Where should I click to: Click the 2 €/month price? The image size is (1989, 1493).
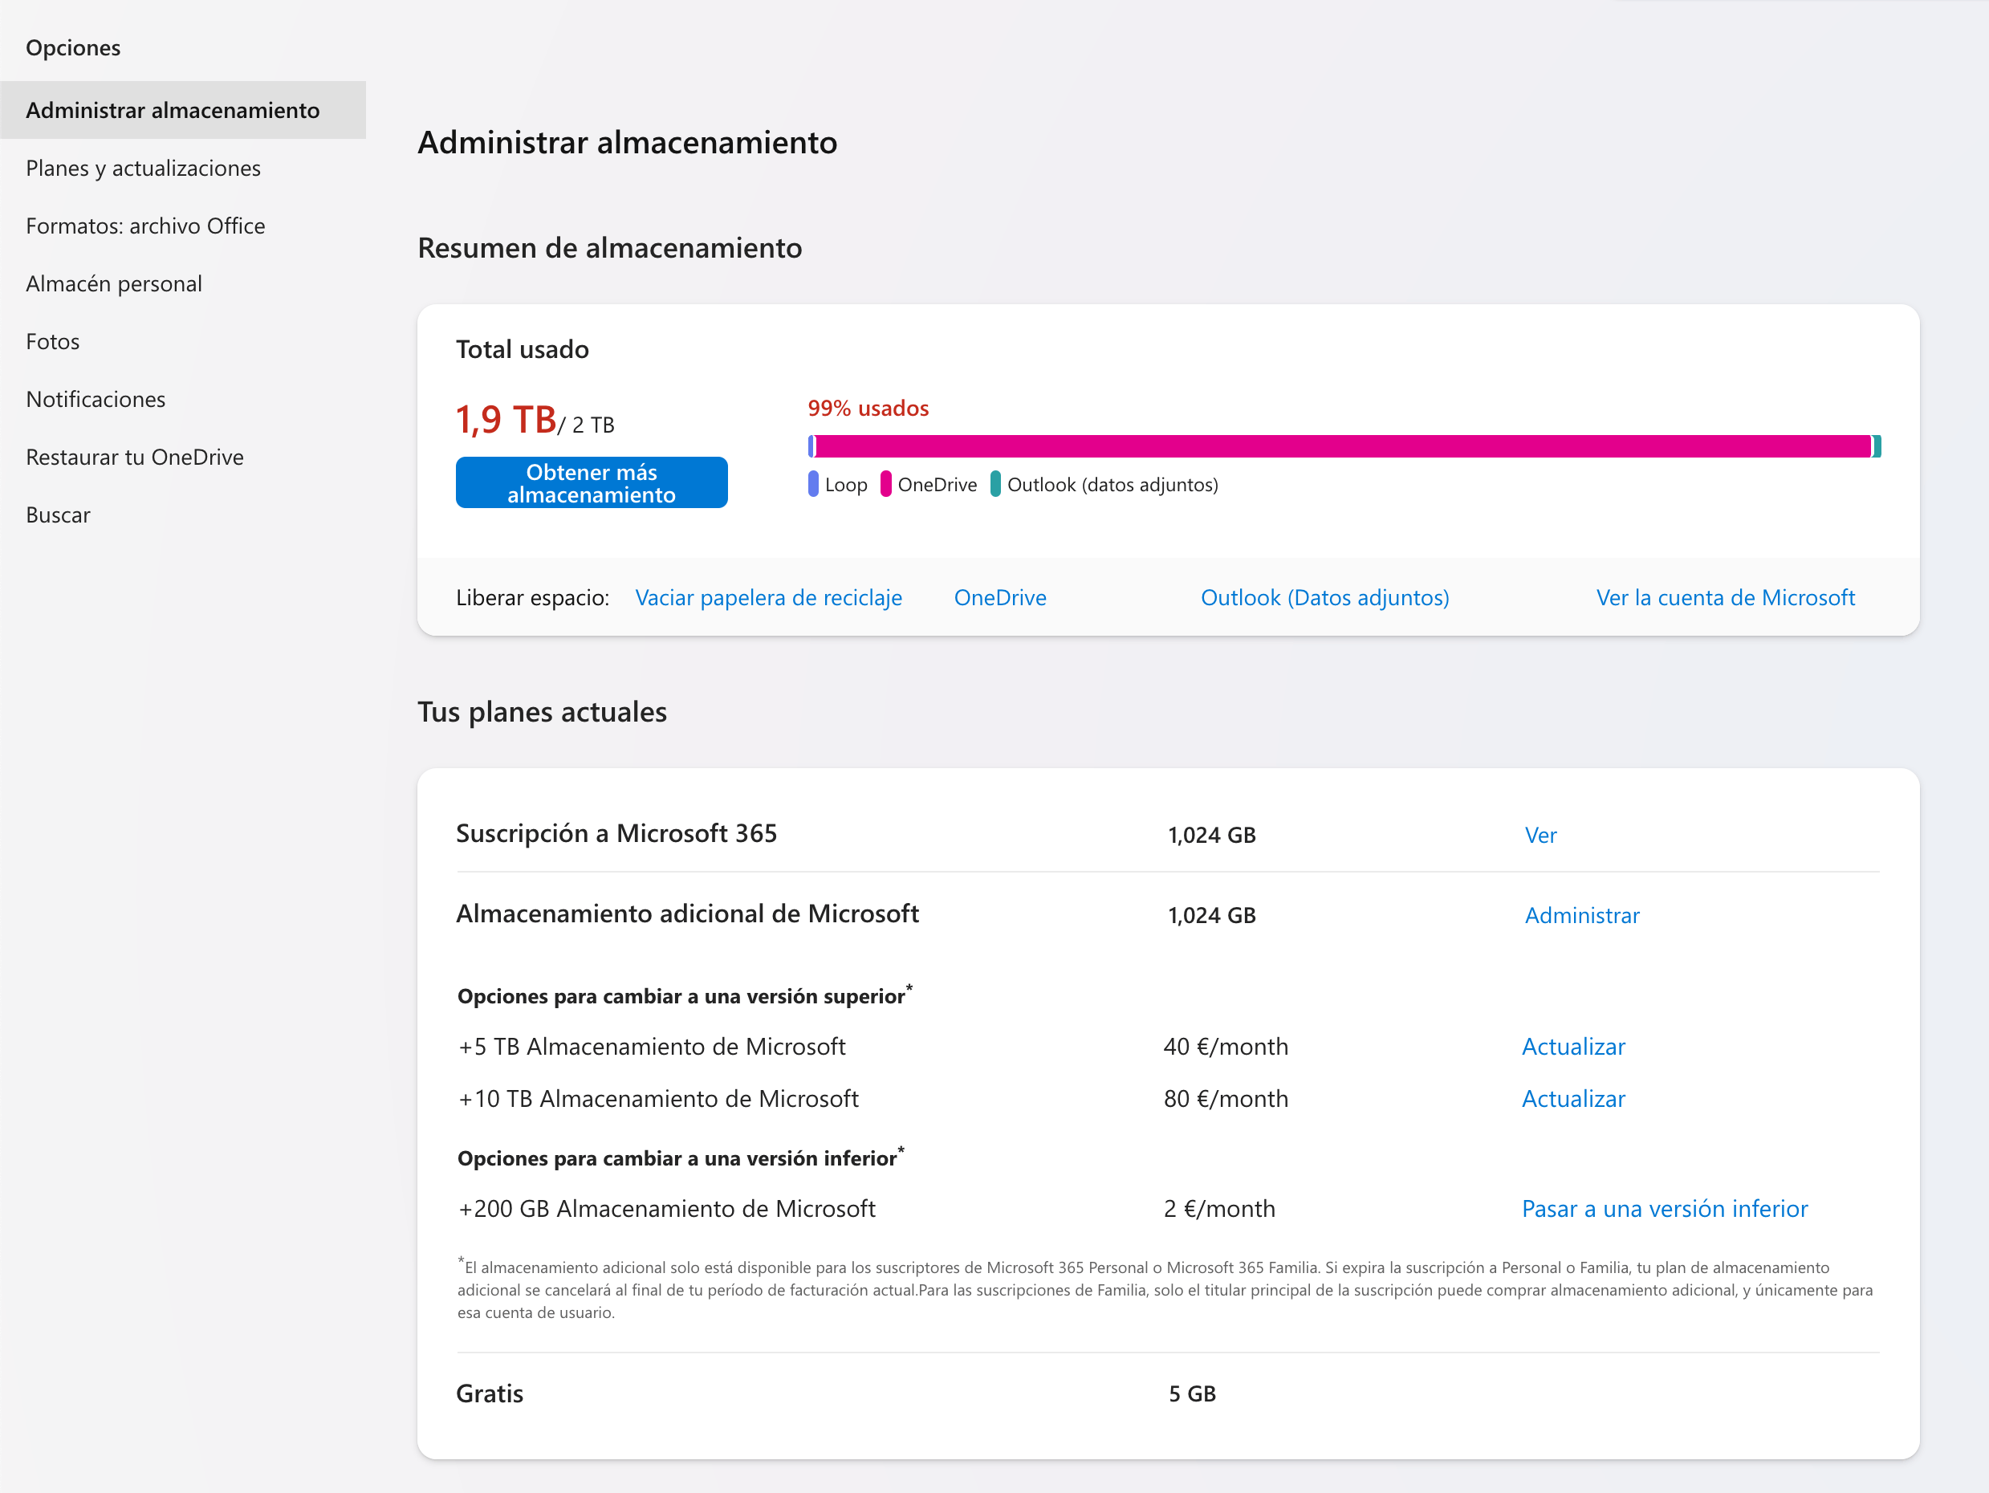(x=1219, y=1208)
